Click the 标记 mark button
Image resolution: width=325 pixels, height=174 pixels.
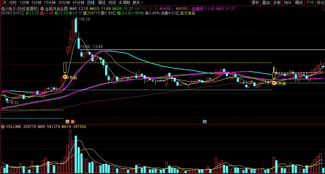tap(321, 3)
